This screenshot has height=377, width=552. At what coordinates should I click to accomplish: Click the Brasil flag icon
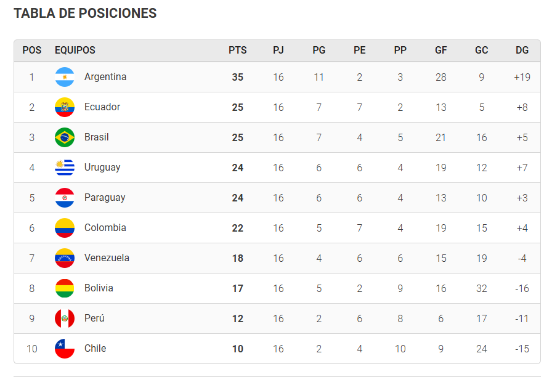coord(65,137)
